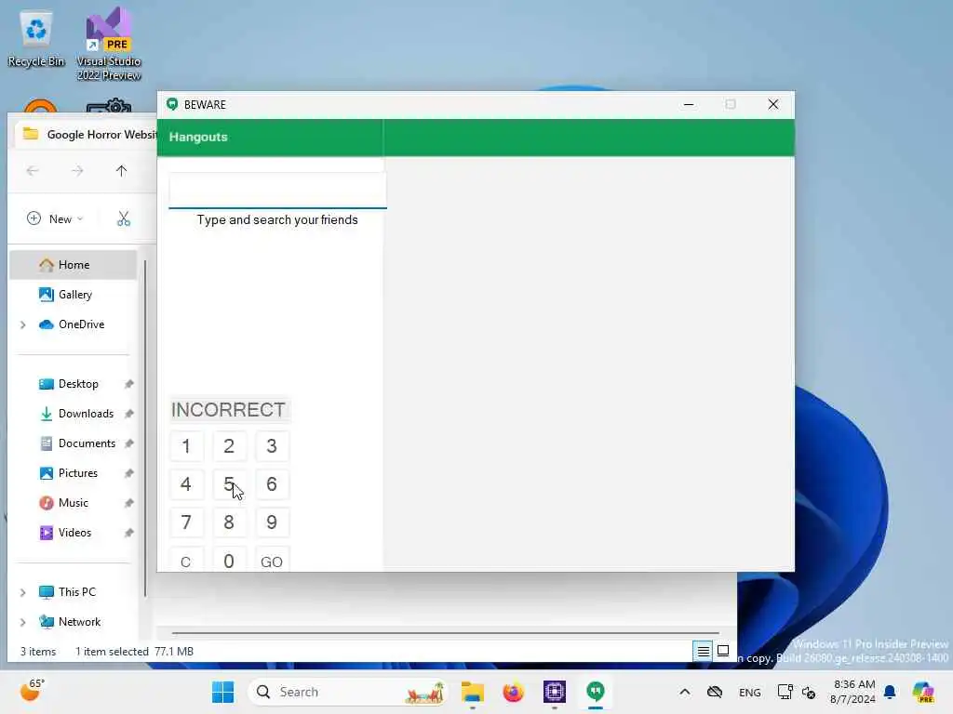
Task: Click the pin icon beside Videos
Action: coord(128,533)
